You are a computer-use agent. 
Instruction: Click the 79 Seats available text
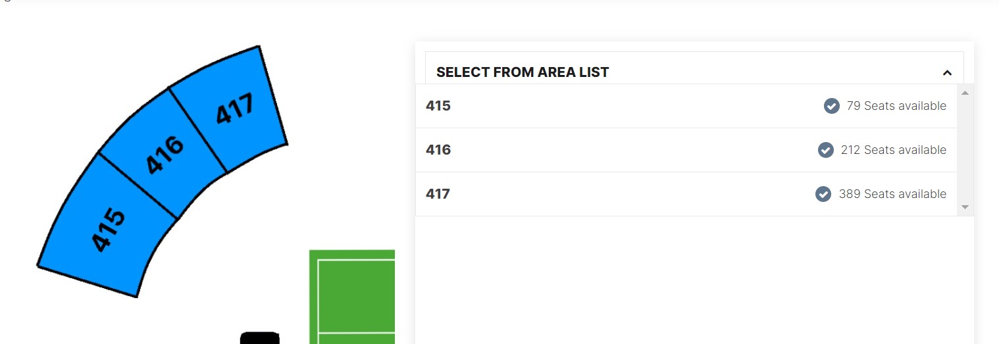pyautogui.click(x=896, y=106)
